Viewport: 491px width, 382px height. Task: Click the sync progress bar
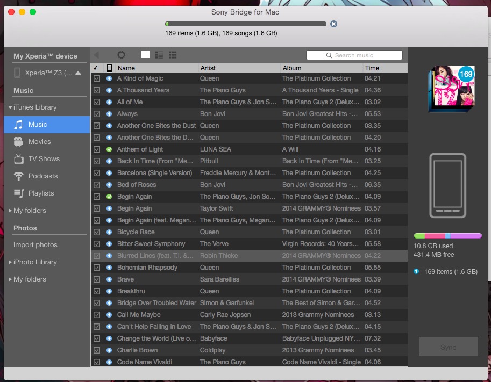(x=246, y=24)
